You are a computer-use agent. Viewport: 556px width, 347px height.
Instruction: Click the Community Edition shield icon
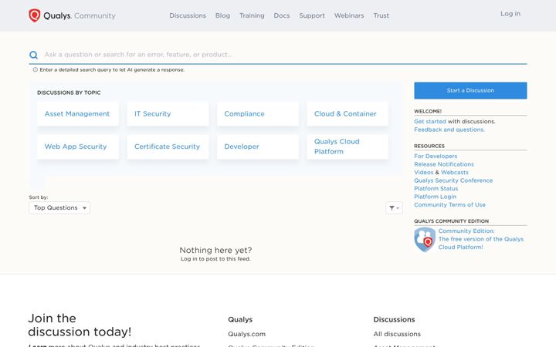point(425,239)
